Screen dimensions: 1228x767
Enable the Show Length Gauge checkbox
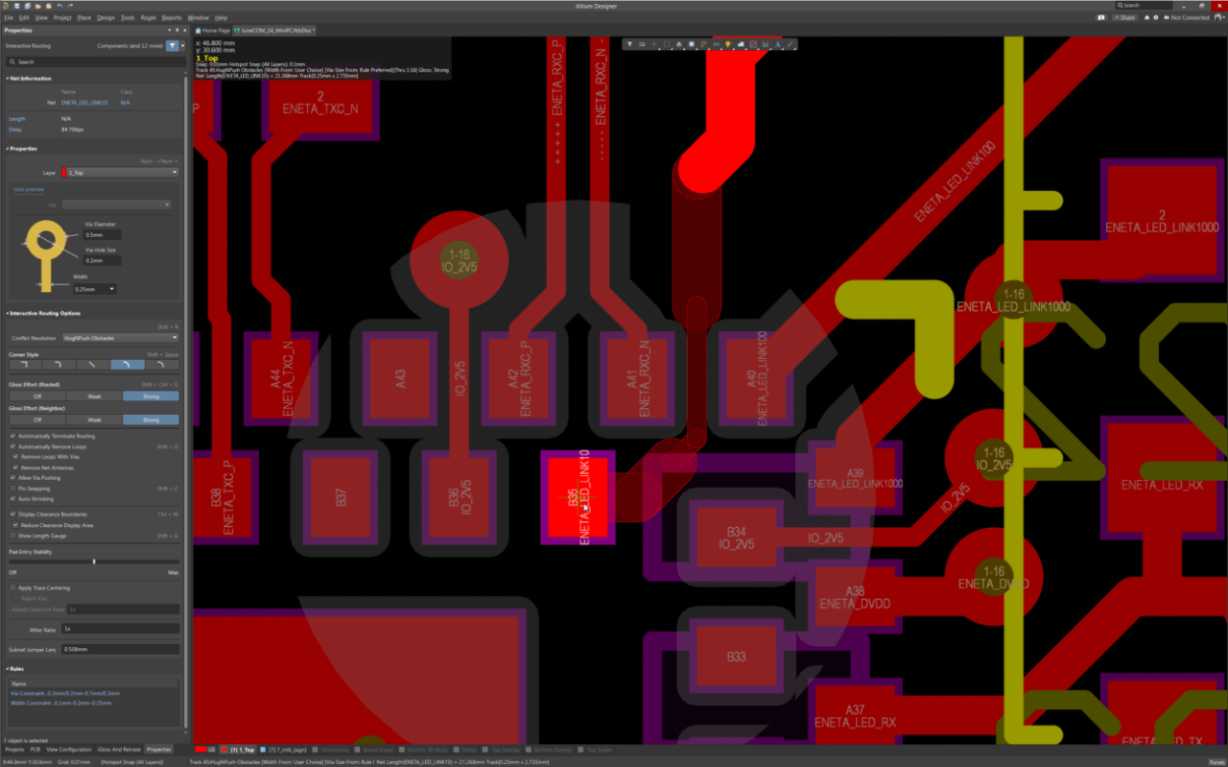point(12,536)
